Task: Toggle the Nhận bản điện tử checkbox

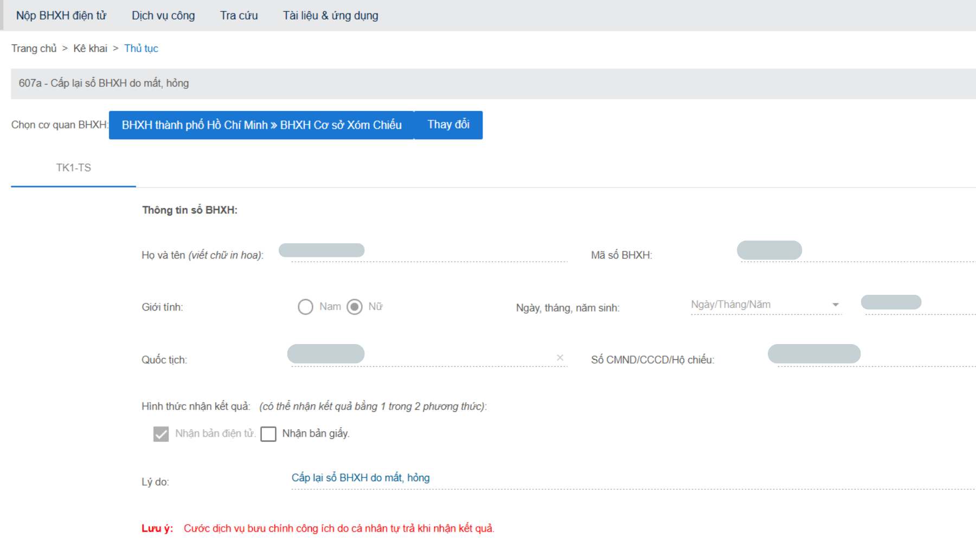Action: pos(161,434)
